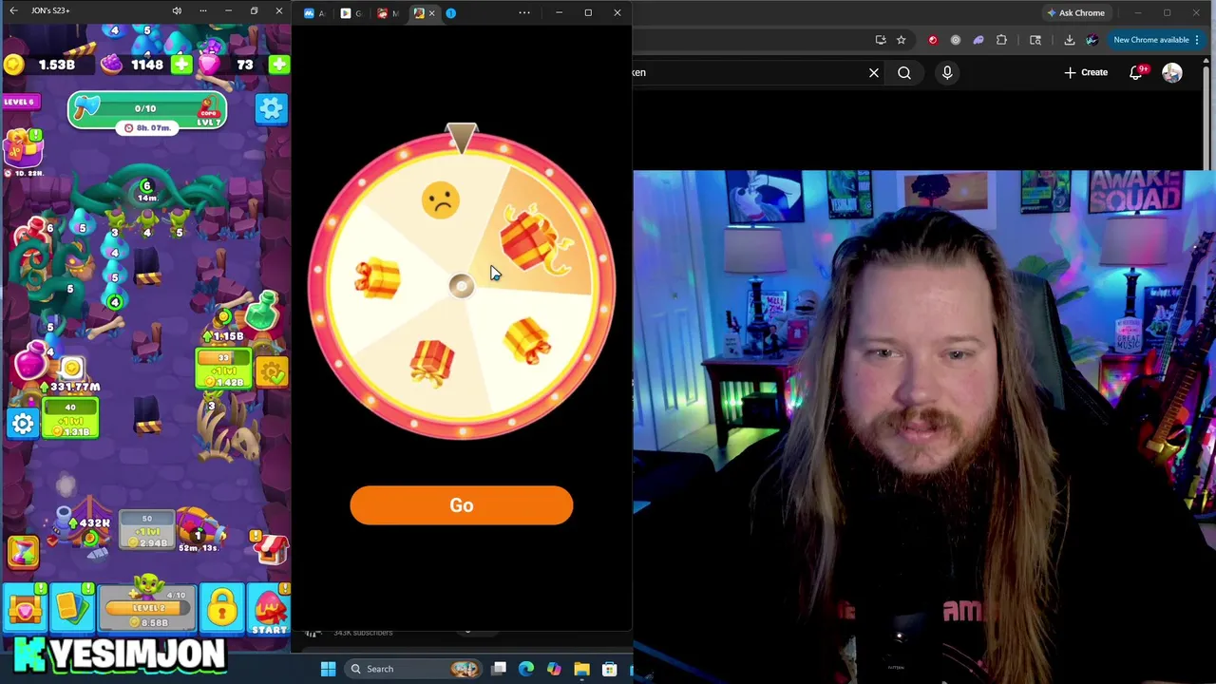This screenshot has height=684, width=1216.
Task: Tap the highlighted large gift wheel segment
Action: coord(535,239)
